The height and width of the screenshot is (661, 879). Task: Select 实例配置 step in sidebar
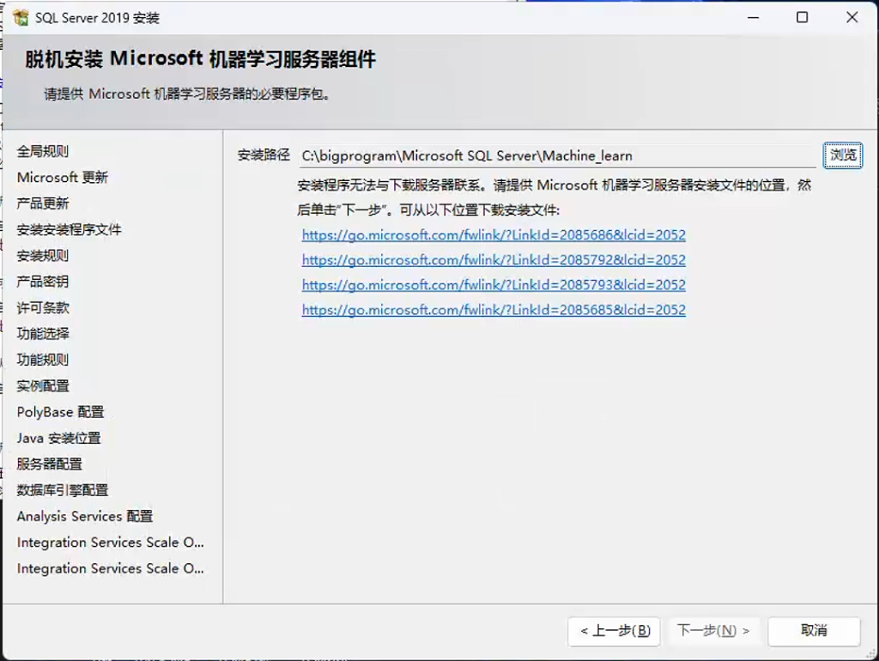point(43,385)
